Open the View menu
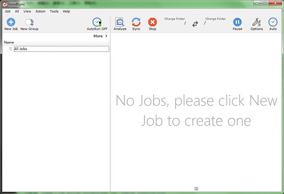Image resolution: width=284 pixels, height=194 pixels. [x=27, y=11]
